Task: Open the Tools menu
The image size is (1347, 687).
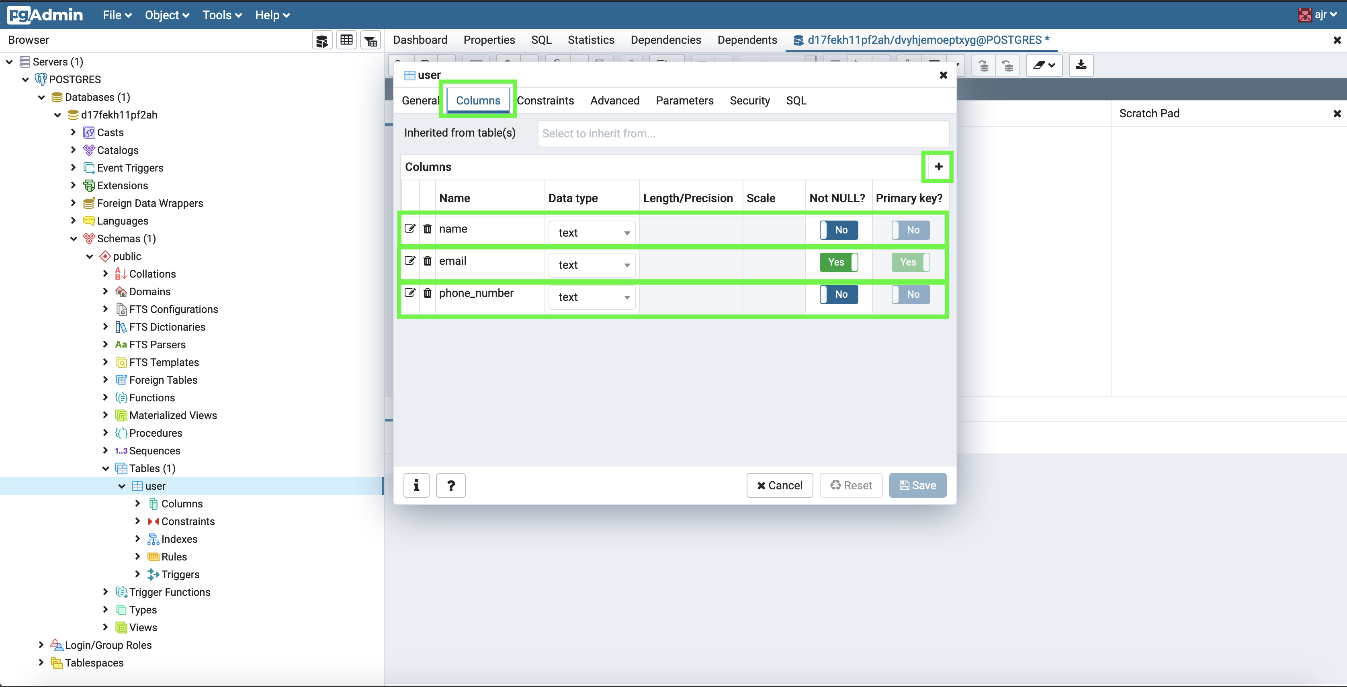Action: click(222, 15)
